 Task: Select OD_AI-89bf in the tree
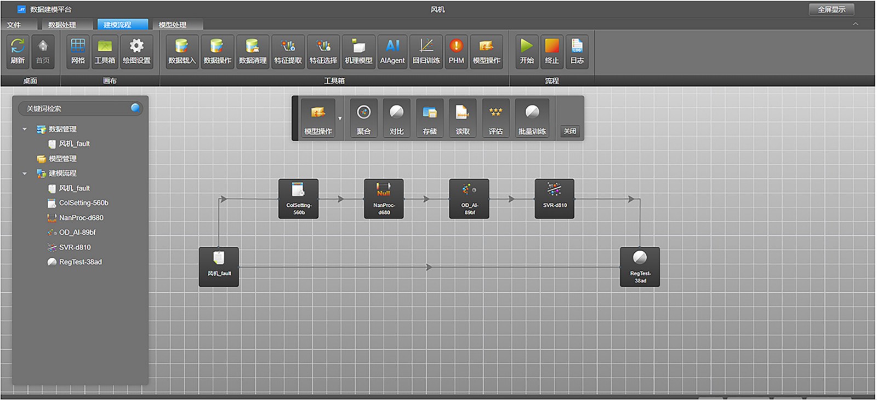[x=72, y=233]
